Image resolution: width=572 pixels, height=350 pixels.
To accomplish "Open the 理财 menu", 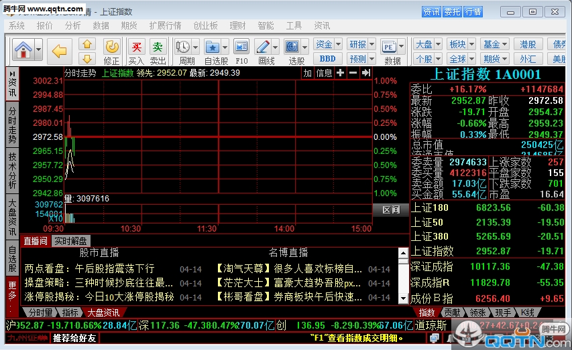I will click(x=237, y=25).
